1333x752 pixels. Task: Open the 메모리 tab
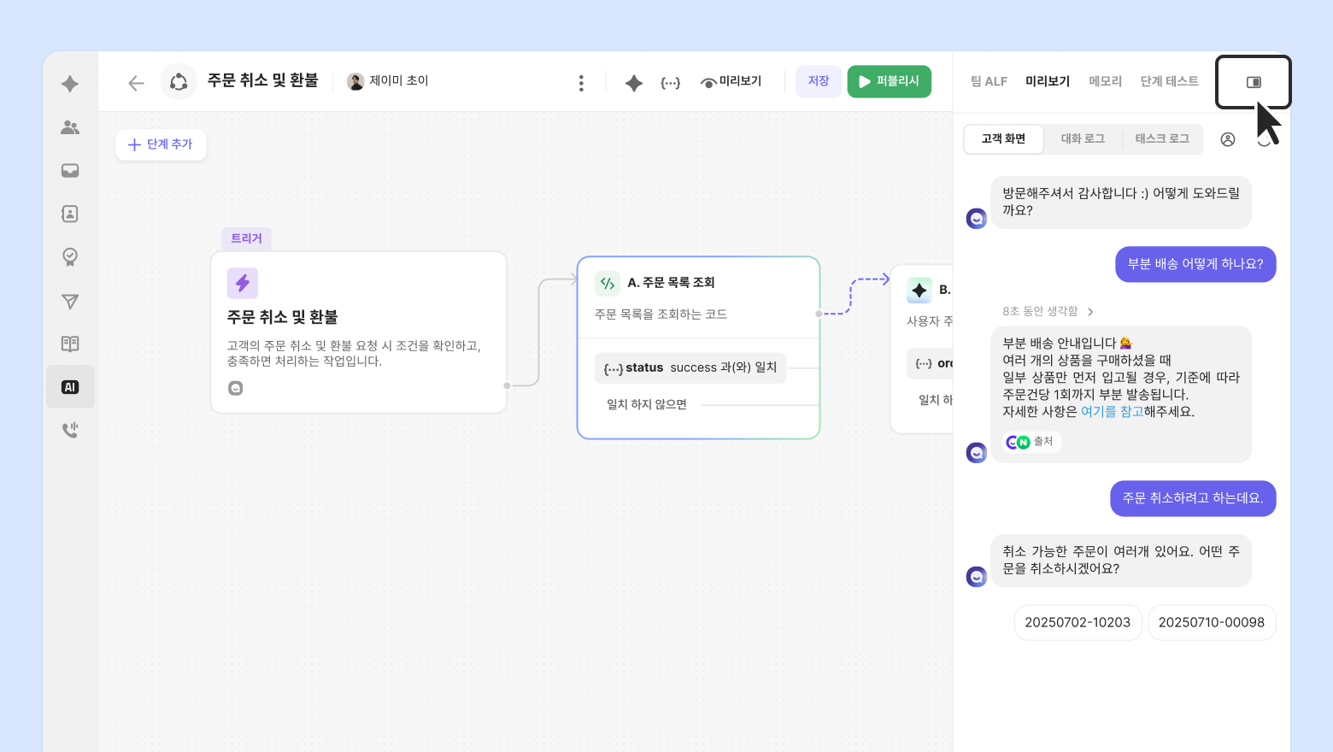[1105, 81]
